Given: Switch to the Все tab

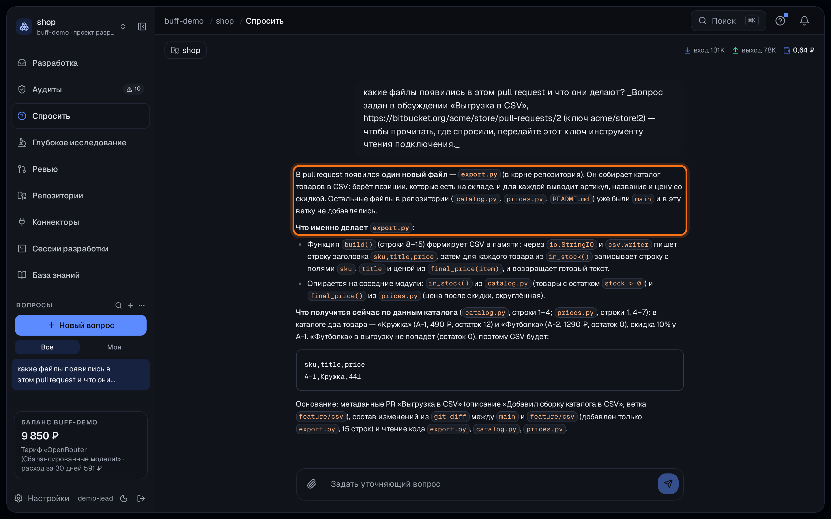Looking at the screenshot, I should coord(47,347).
